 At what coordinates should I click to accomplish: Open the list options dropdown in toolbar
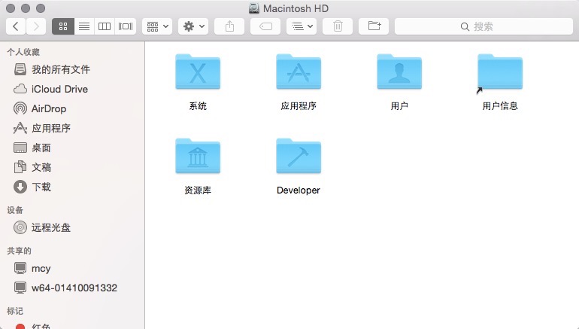(302, 26)
